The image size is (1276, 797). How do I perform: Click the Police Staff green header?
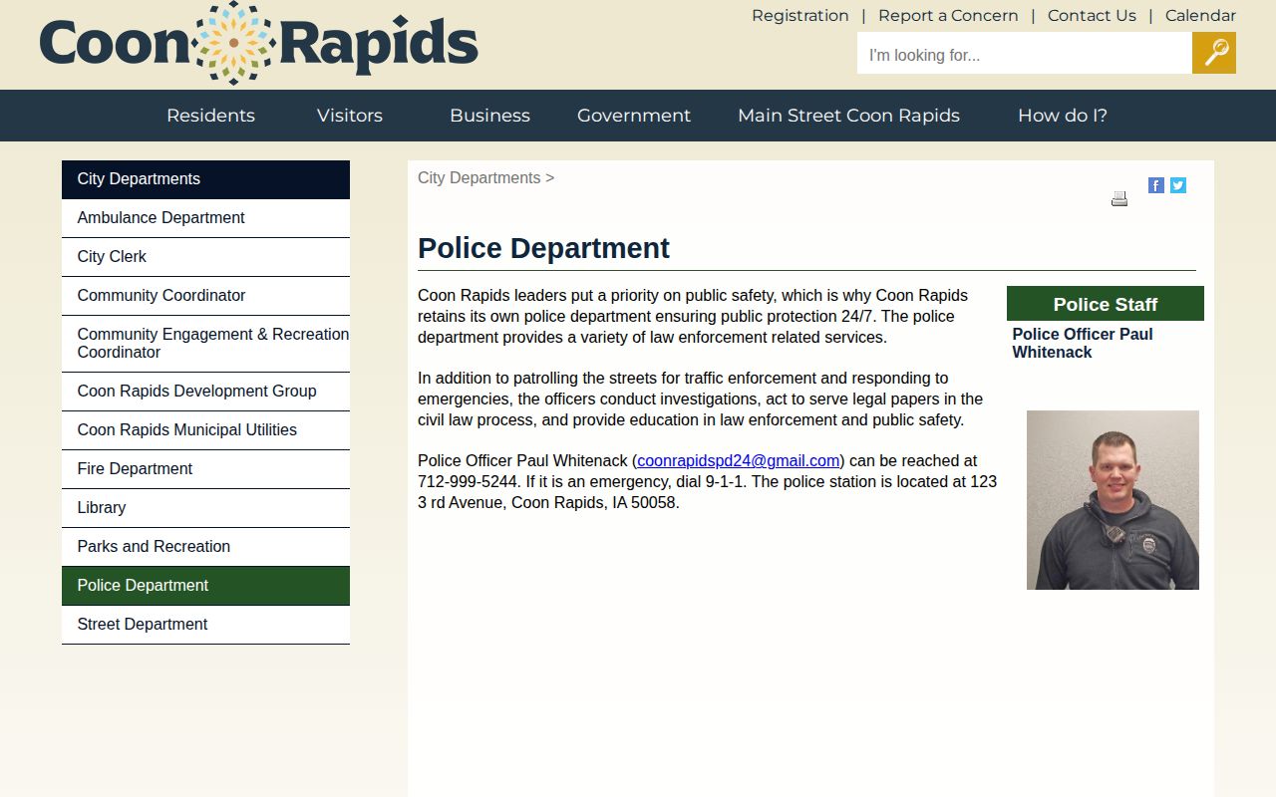[x=1106, y=304]
